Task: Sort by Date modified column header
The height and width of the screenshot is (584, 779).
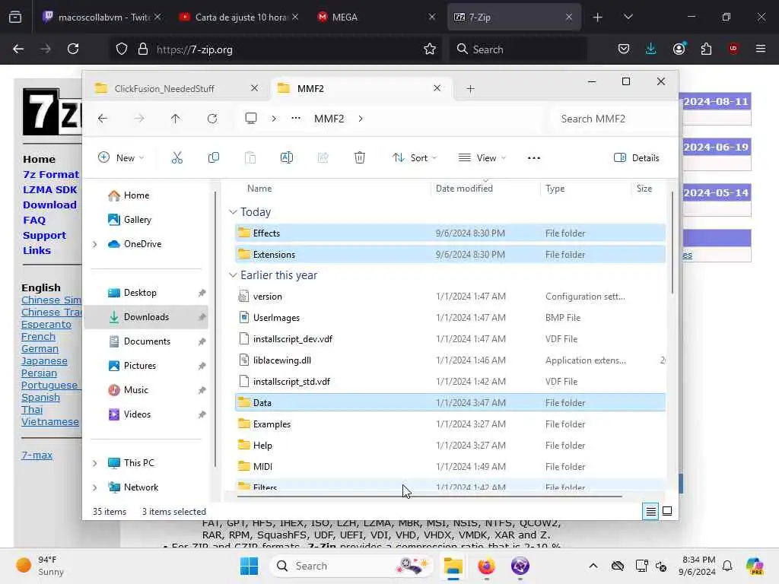Action: 464,189
